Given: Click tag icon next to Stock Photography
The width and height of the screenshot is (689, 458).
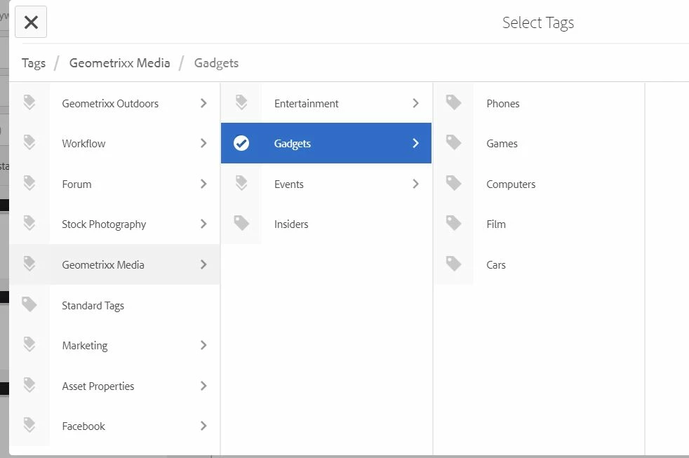Looking at the screenshot, I should click(x=29, y=223).
